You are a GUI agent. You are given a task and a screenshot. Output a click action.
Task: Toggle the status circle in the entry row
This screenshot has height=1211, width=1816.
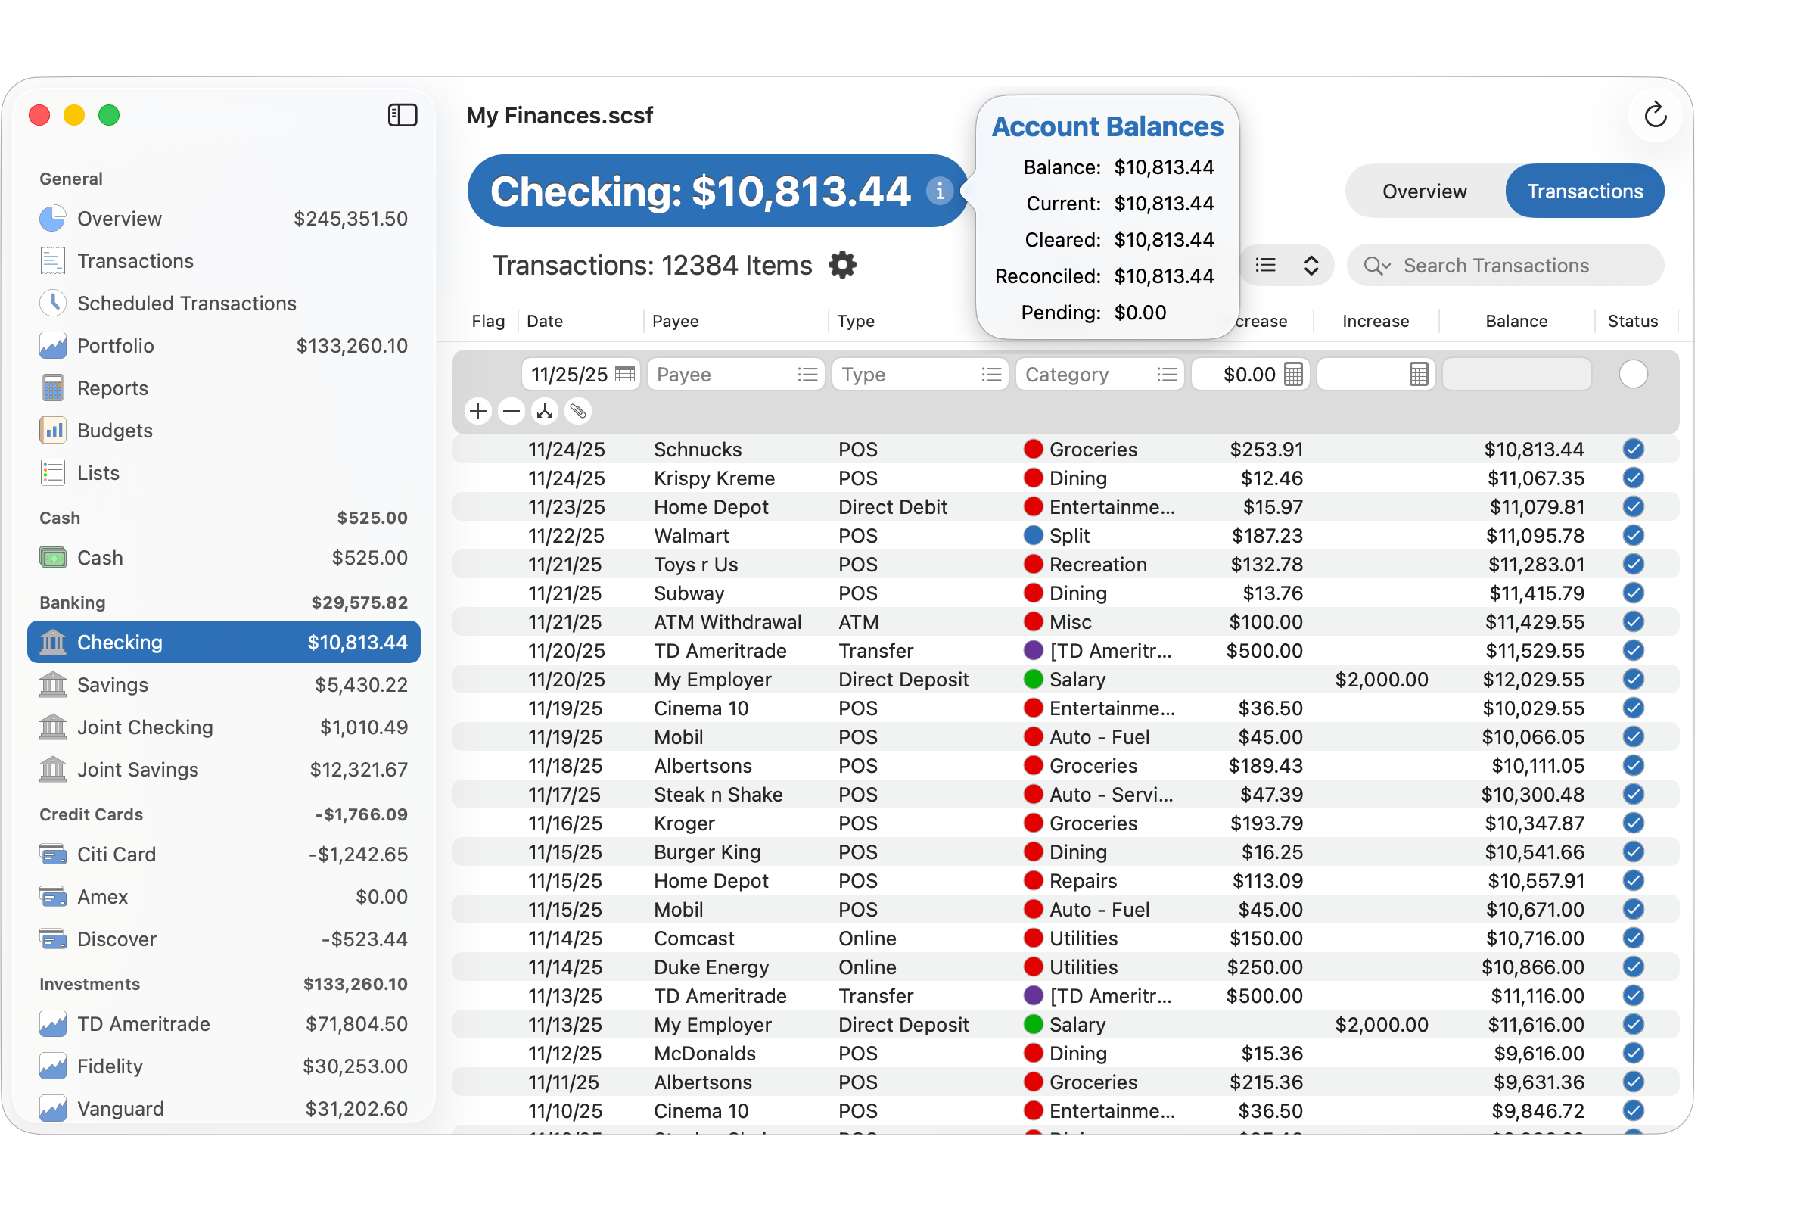(x=1633, y=374)
